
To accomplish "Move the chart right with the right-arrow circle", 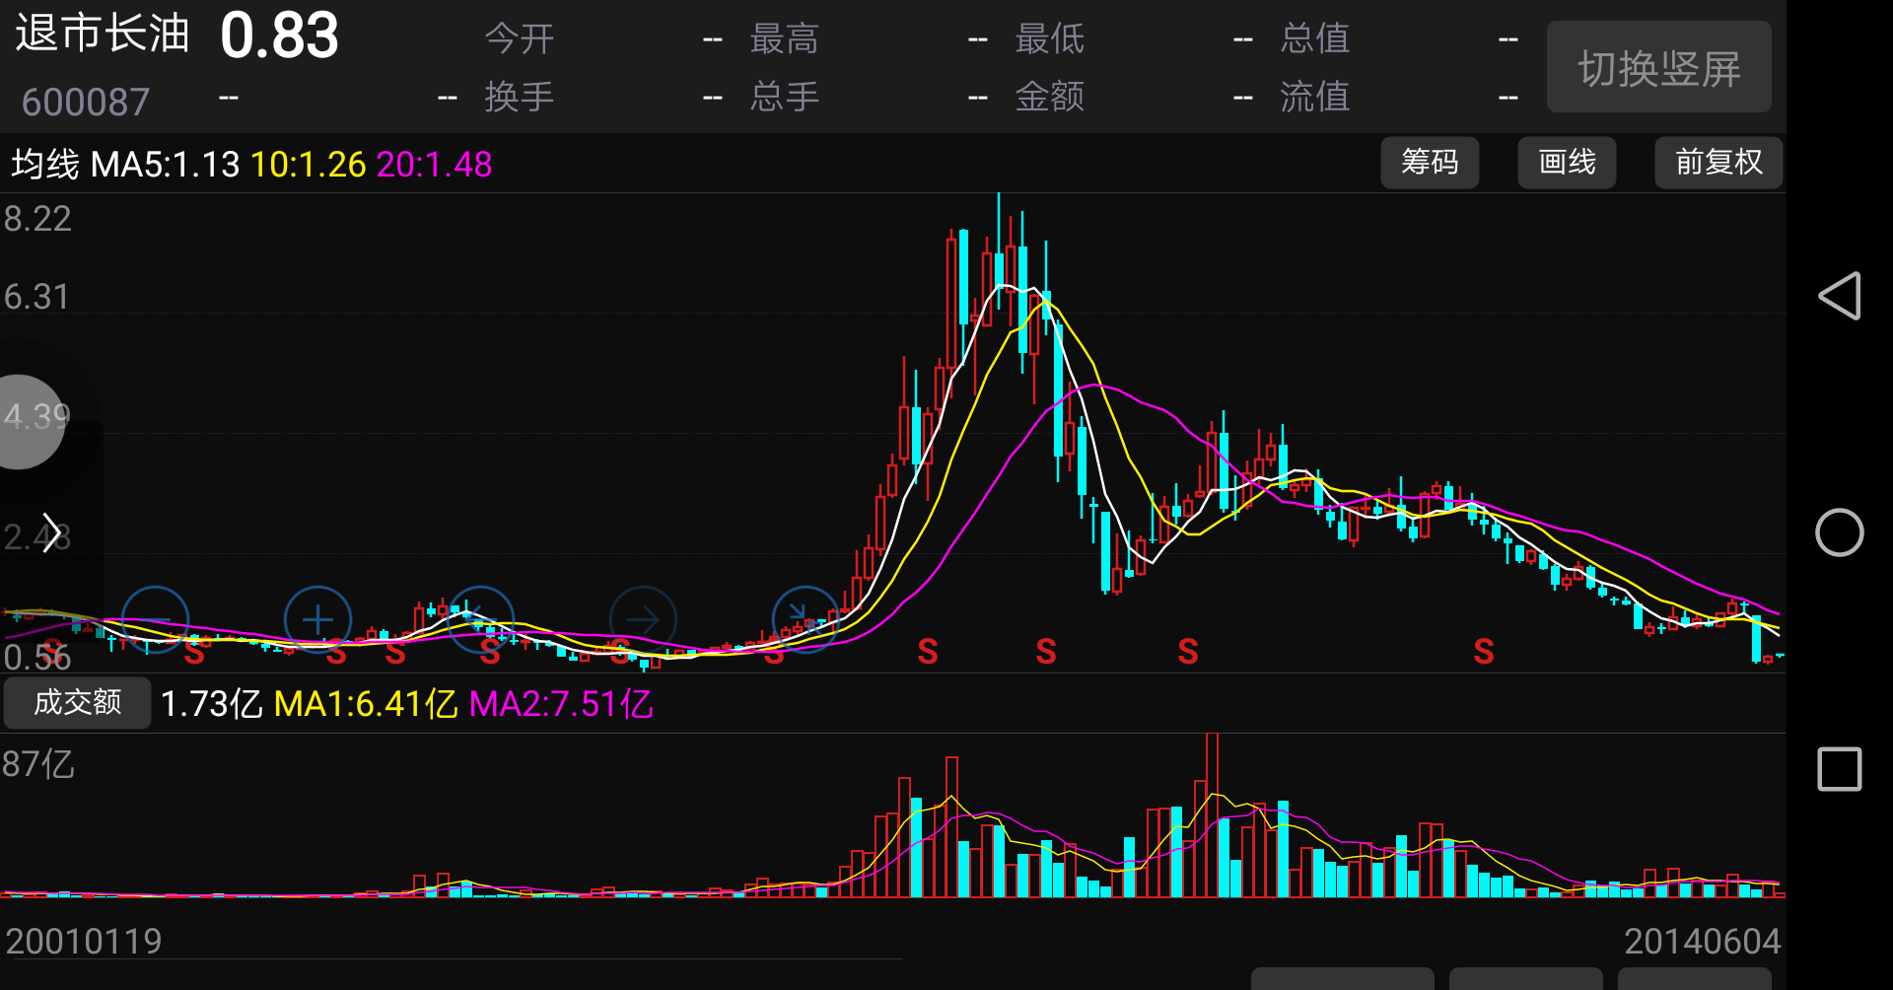I will [x=643, y=619].
